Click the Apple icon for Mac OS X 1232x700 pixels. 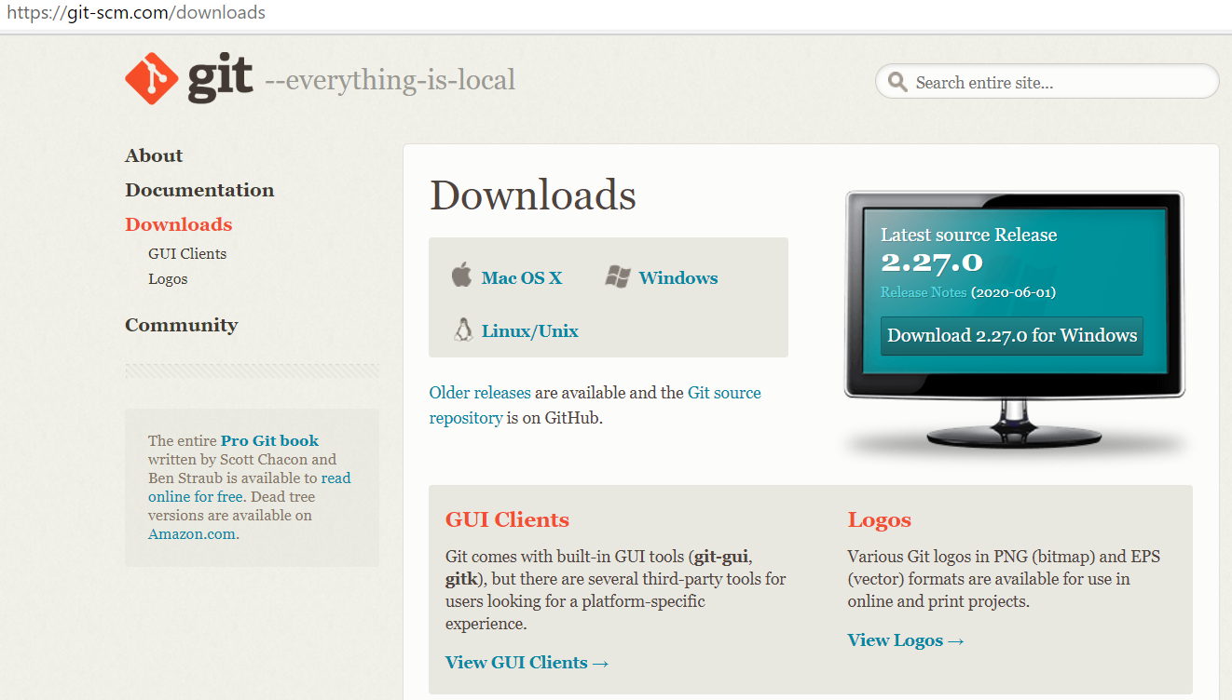point(461,276)
